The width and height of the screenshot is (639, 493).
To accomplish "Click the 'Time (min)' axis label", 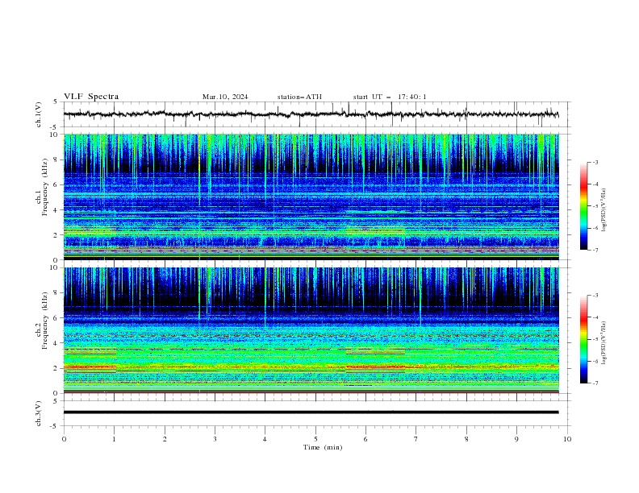I will [x=323, y=447].
